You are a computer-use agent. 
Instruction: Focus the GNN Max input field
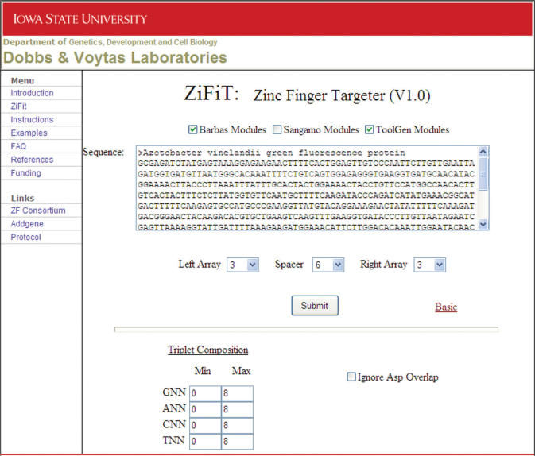pyautogui.click(x=237, y=393)
